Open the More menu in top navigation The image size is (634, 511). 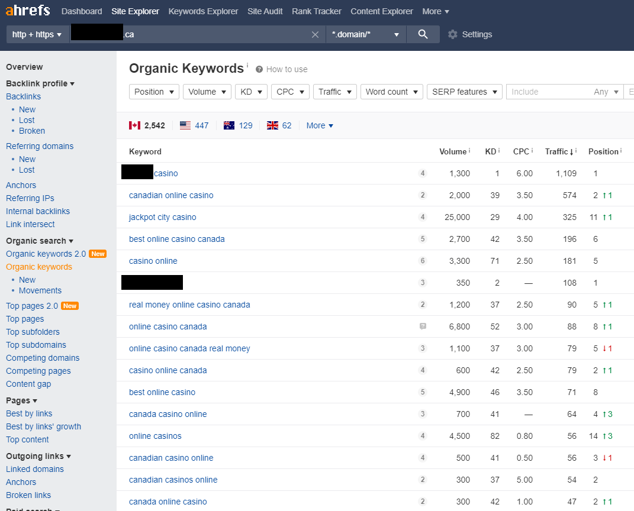tap(436, 11)
